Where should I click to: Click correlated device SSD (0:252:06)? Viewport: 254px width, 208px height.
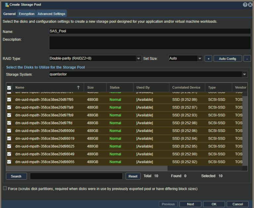coord(185,131)
